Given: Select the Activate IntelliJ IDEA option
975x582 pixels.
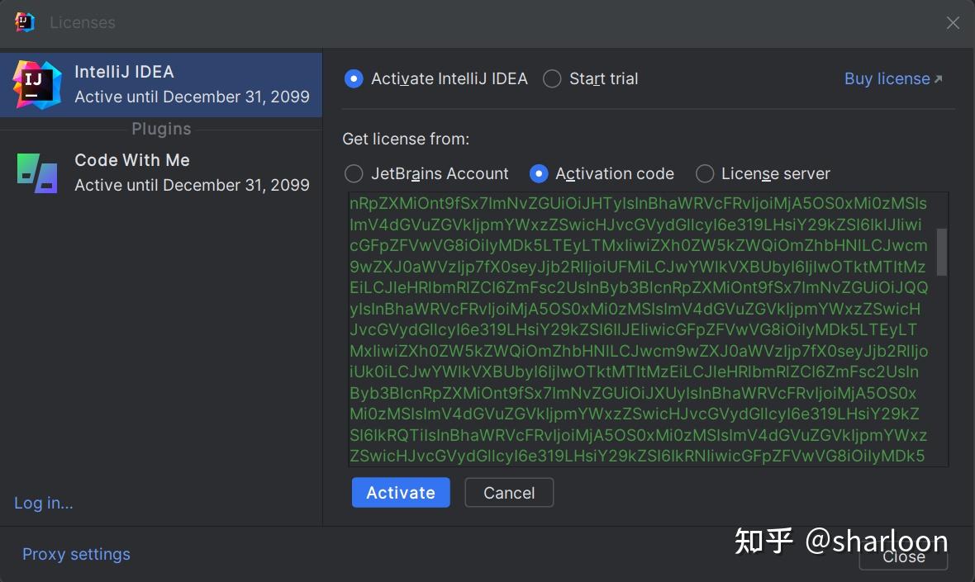Looking at the screenshot, I should click(354, 78).
